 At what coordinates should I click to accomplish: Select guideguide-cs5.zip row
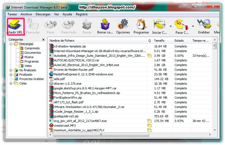[130, 116]
